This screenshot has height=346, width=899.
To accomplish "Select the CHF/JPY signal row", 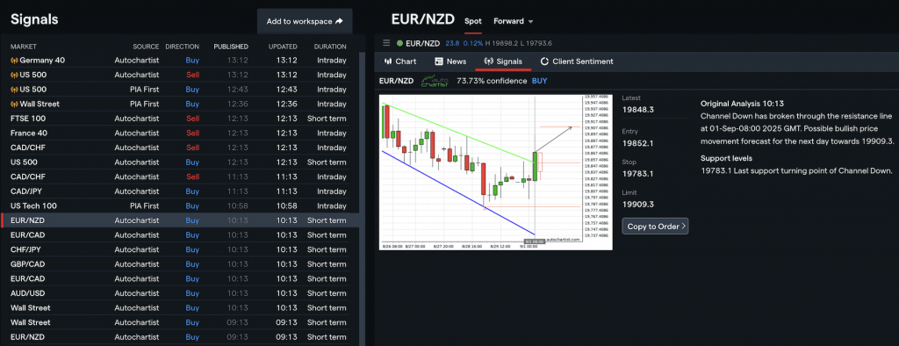I will click(x=178, y=249).
